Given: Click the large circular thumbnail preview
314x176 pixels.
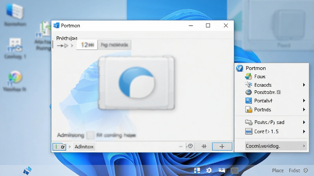Looking at the screenshot, I should point(136,82).
